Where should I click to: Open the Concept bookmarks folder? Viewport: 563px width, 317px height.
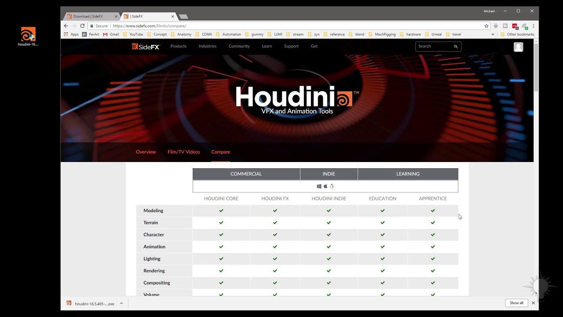157,34
